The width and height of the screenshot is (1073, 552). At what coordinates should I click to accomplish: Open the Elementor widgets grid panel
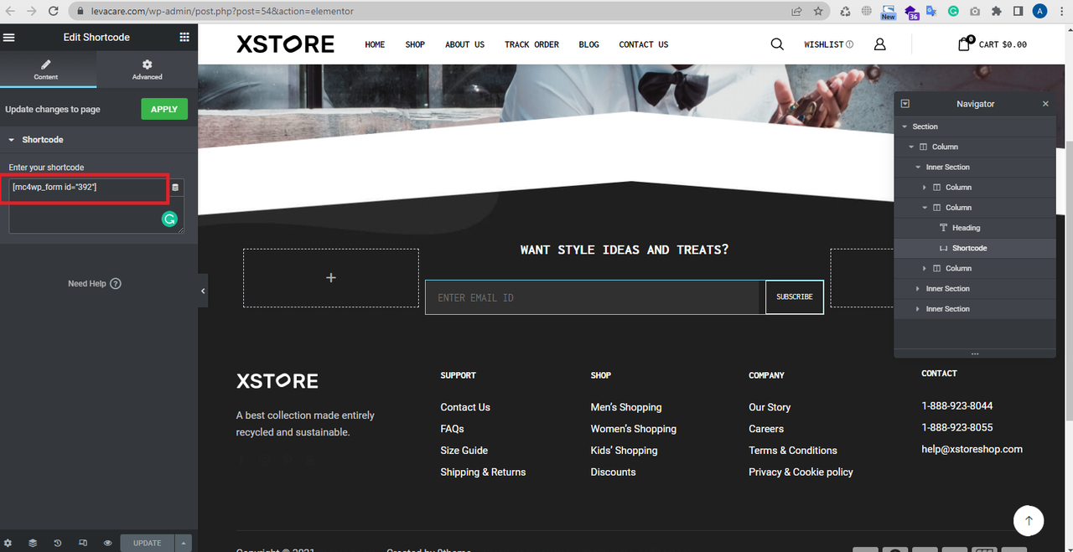coord(184,37)
